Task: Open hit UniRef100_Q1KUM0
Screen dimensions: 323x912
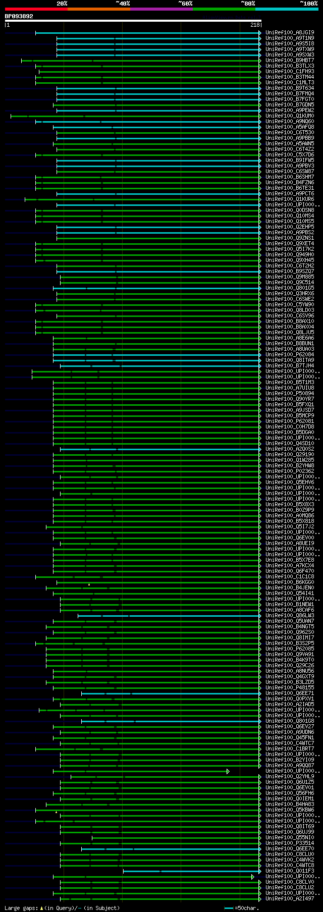Action: tap(290, 116)
